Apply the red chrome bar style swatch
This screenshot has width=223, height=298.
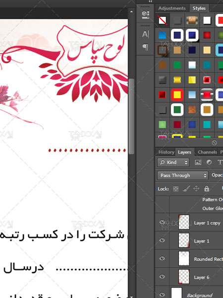point(207,95)
